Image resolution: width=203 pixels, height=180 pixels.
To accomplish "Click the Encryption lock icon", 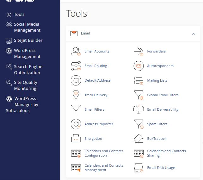I will point(76,139).
